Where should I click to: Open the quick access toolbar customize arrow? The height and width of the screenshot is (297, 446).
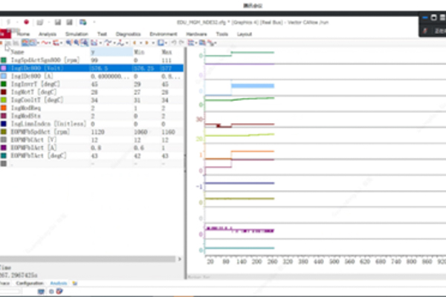[94, 22]
